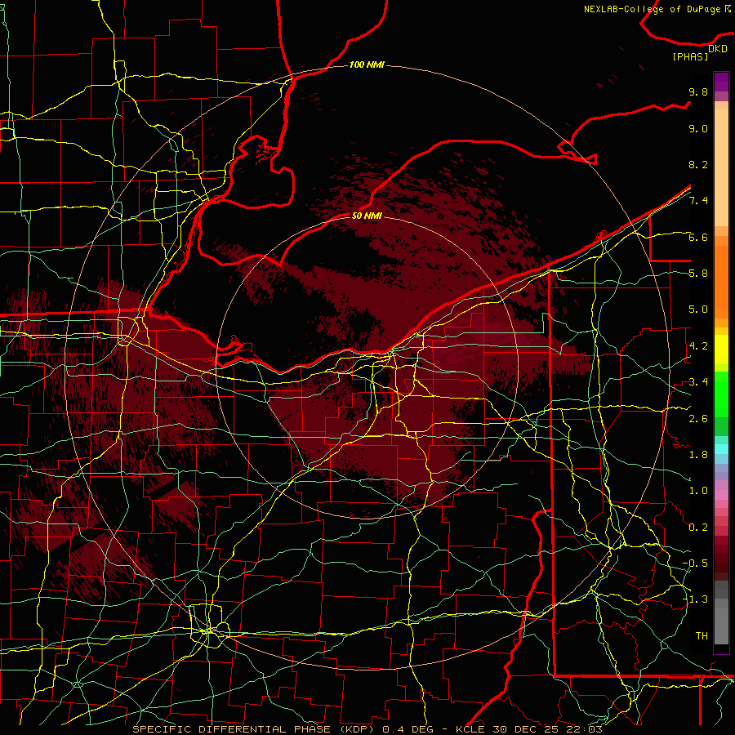Click the 9.8 value on the scale

[x=698, y=91]
